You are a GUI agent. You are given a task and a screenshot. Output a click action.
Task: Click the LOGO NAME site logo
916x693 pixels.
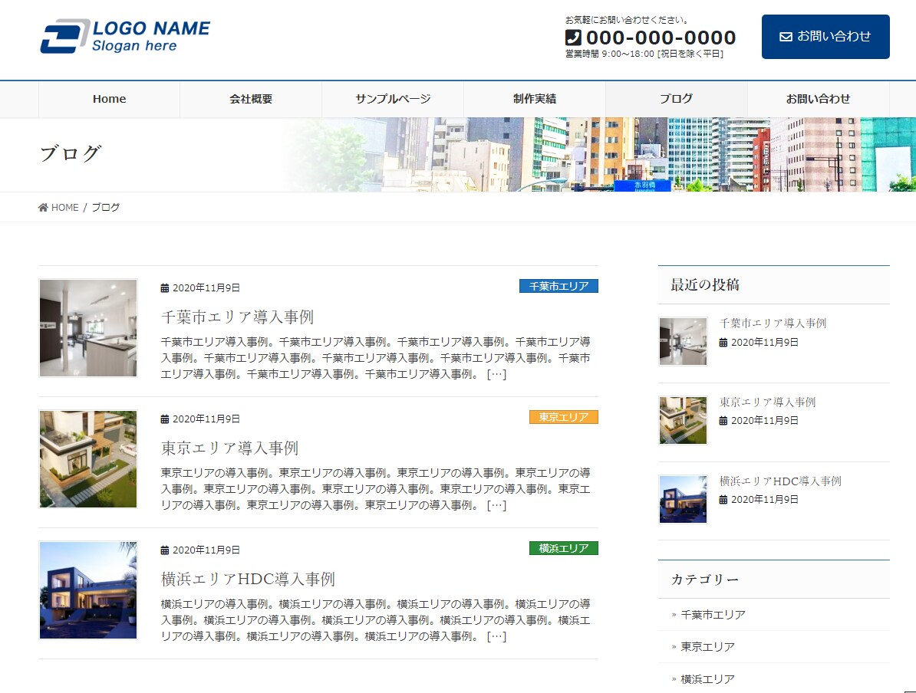[x=125, y=36]
